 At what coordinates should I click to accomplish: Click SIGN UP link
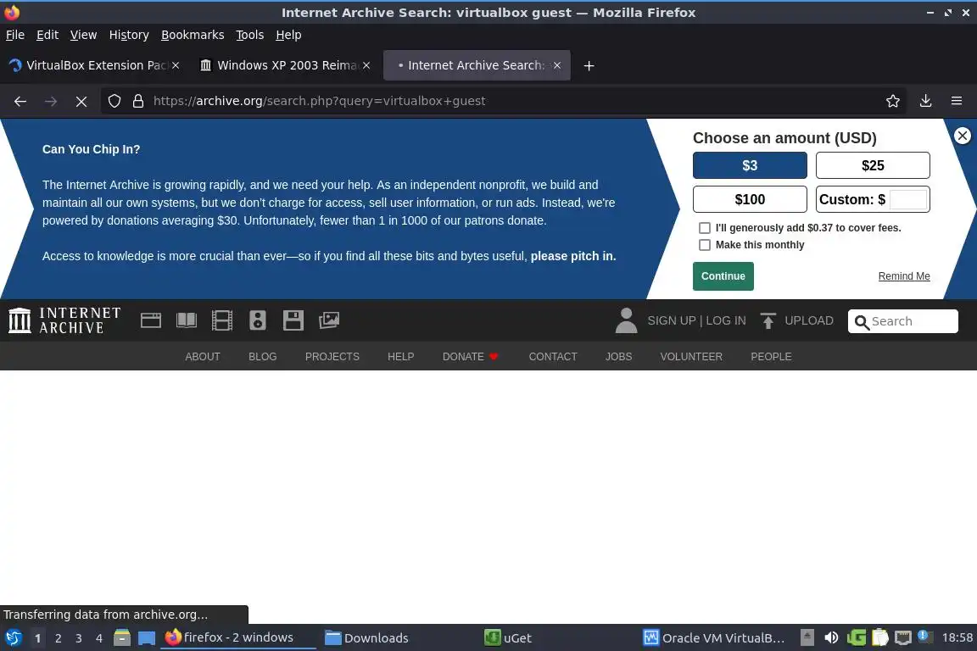point(671,320)
